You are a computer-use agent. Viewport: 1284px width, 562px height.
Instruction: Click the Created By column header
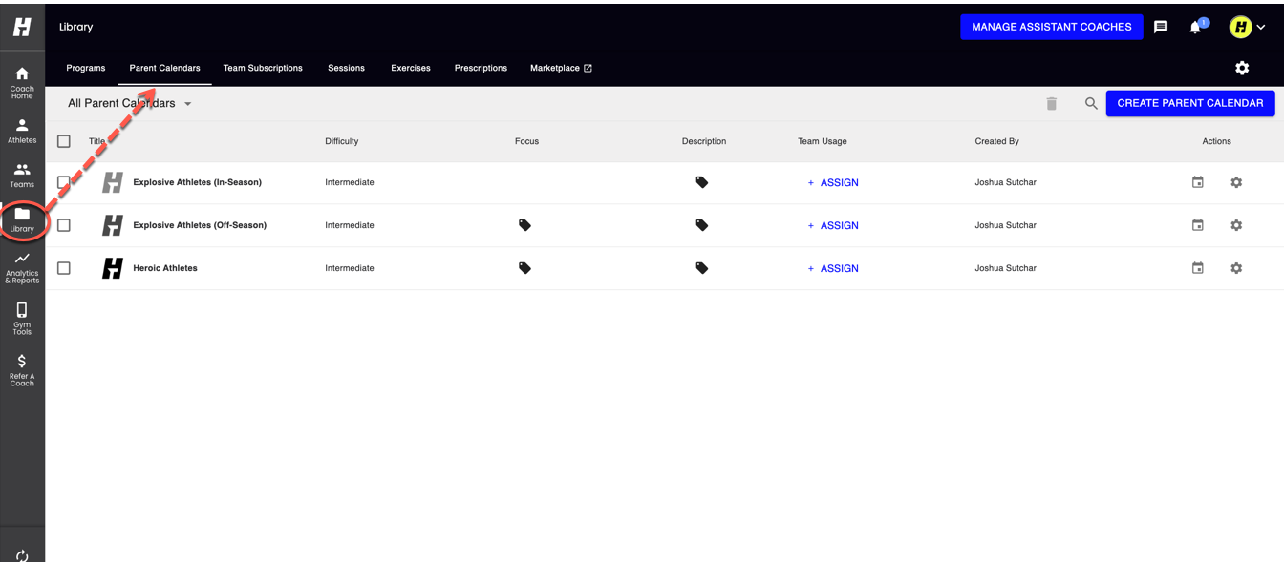(x=996, y=141)
